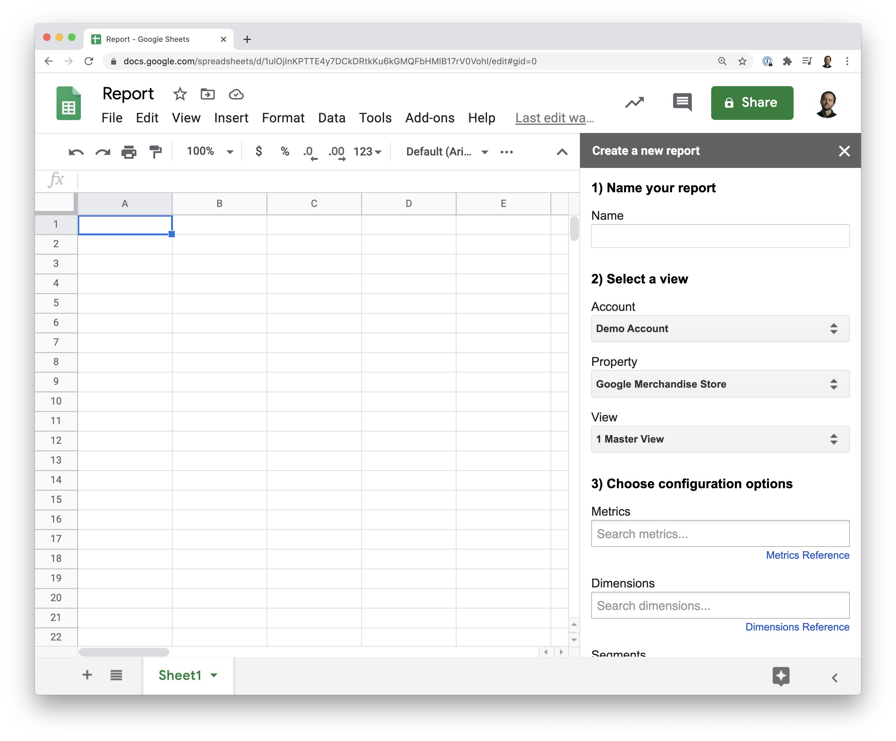The image size is (896, 741).
Task: Click the green Share button
Action: tap(752, 103)
